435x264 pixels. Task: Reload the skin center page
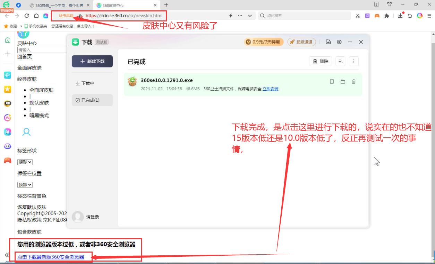pyautogui.click(x=27, y=16)
